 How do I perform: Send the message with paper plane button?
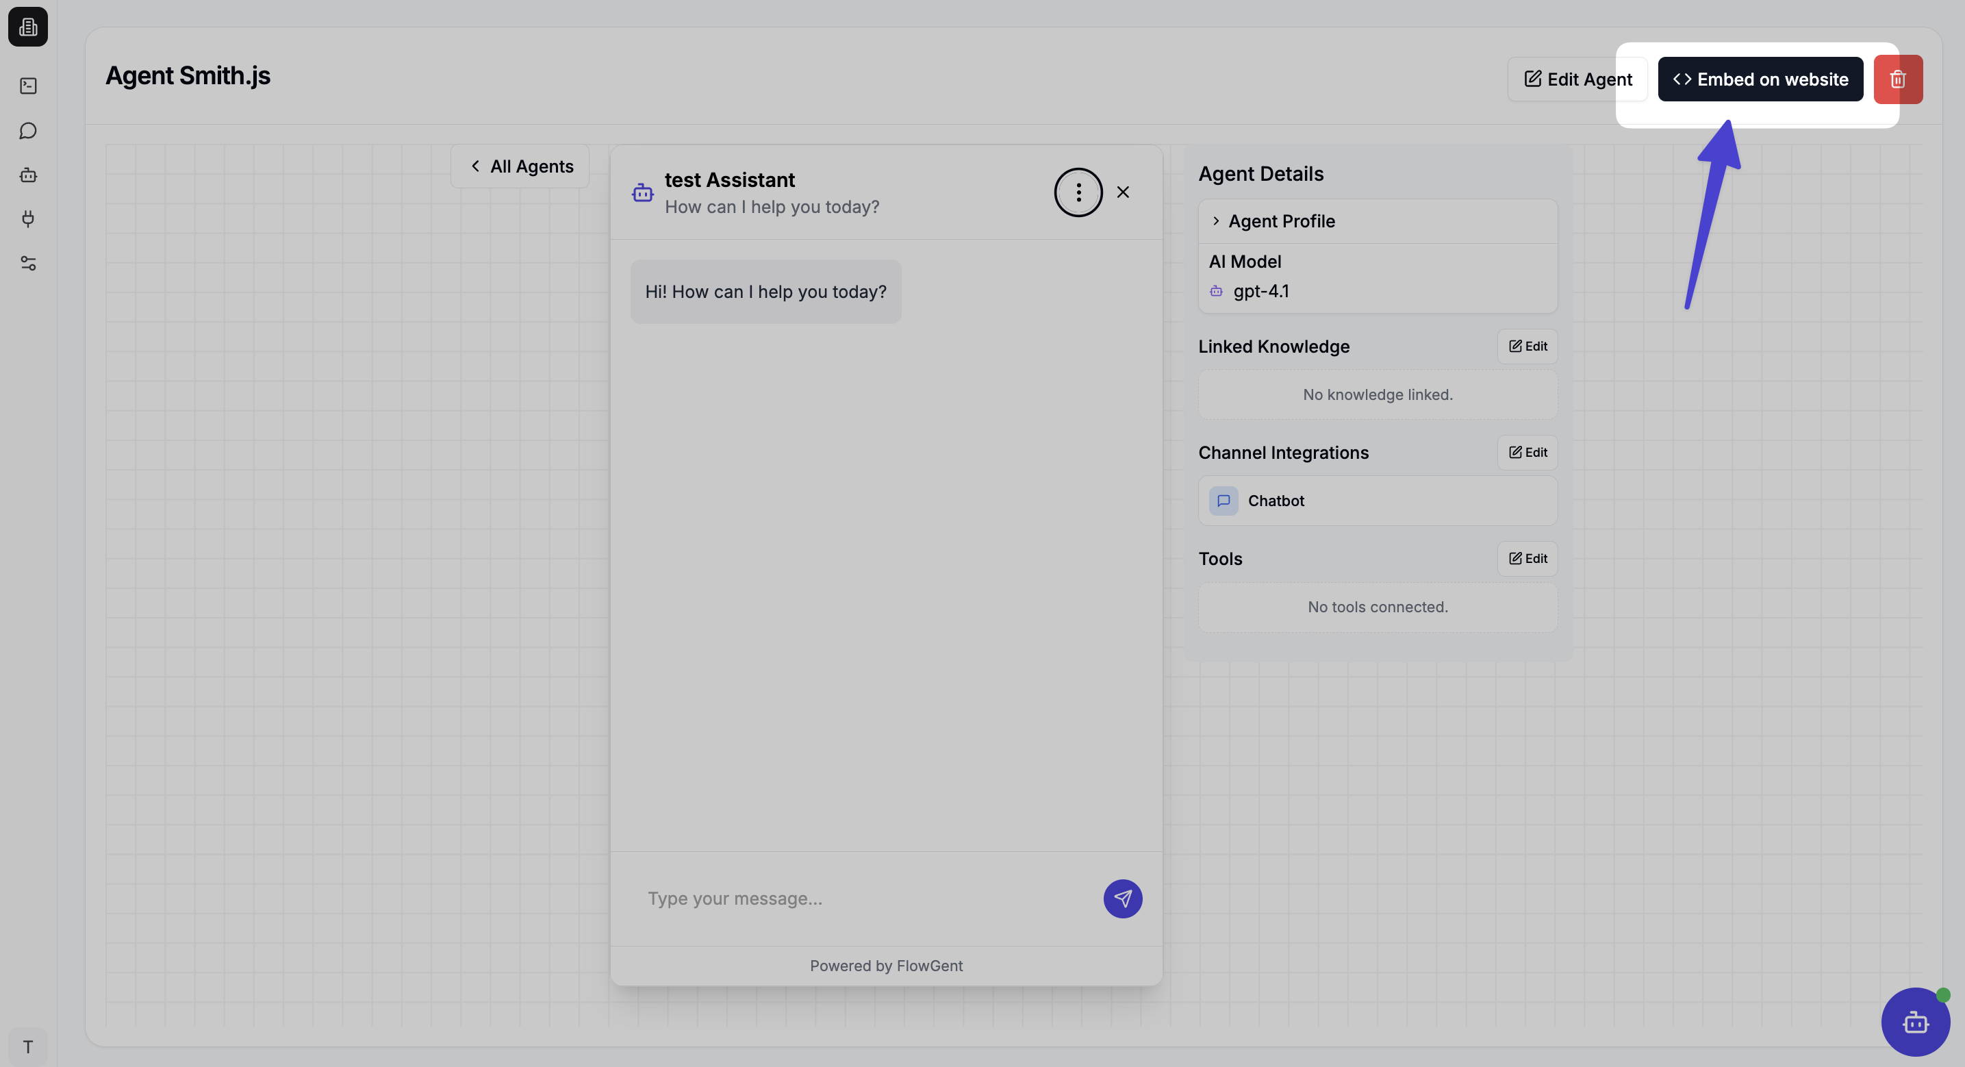click(1122, 899)
